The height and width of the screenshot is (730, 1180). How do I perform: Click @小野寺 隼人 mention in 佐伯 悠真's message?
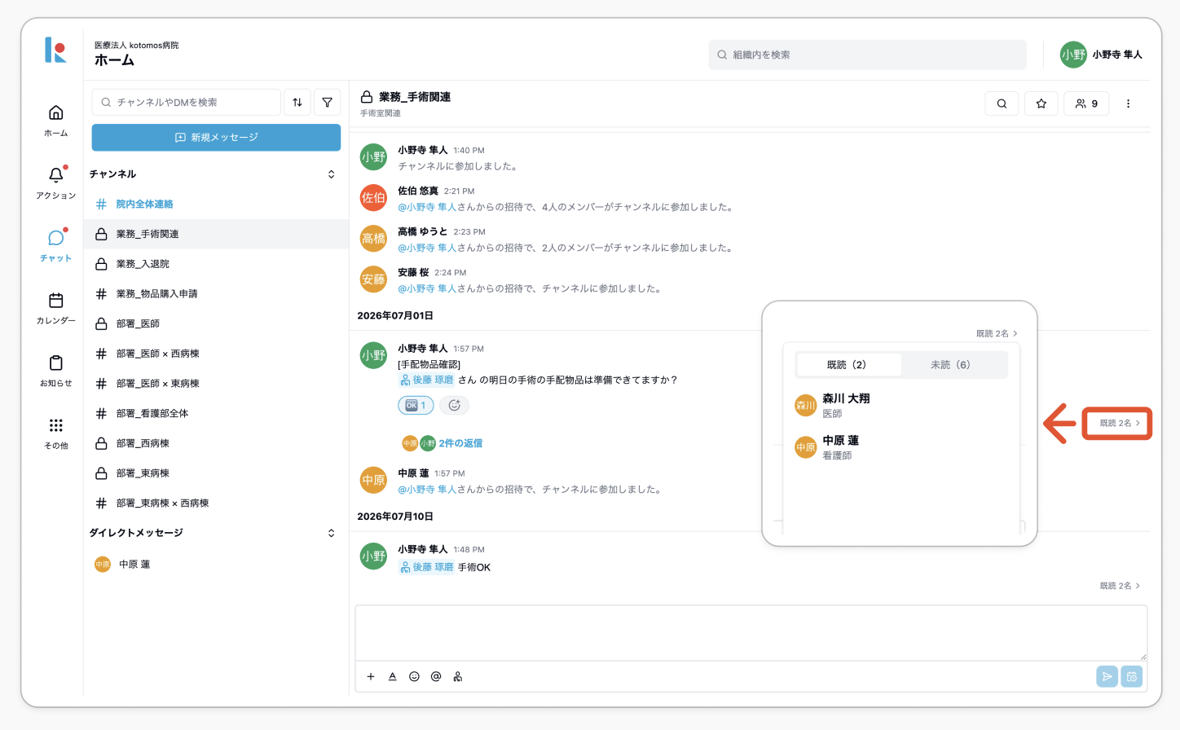(x=427, y=207)
